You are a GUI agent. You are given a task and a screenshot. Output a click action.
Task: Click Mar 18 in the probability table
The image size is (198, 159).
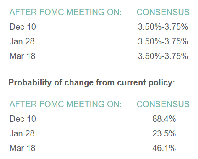click(22, 148)
